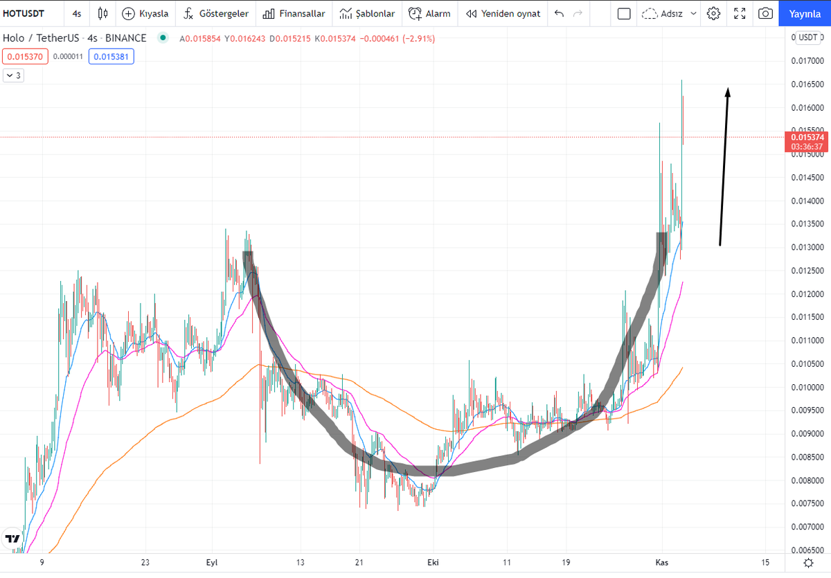Click the redo arrow
The image size is (831, 578).
[578, 13]
